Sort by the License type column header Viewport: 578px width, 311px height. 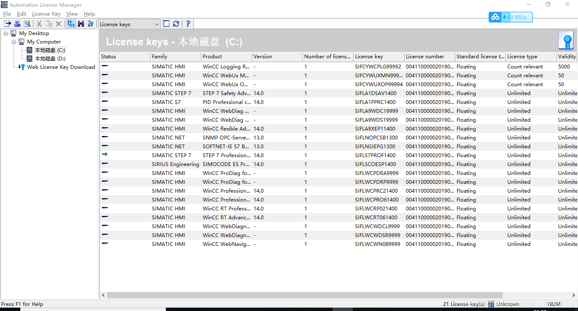point(531,57)
